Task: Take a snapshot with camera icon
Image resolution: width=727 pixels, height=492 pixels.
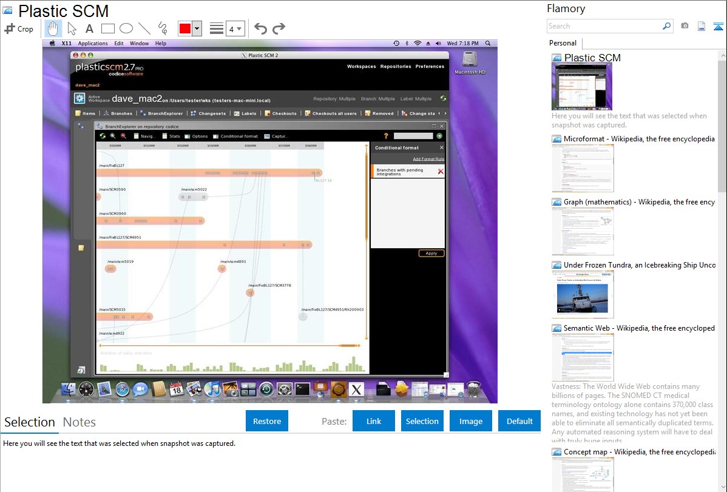Action: pos(685,26)
